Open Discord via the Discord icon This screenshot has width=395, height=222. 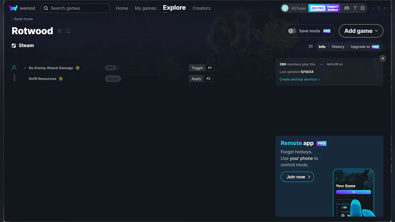[x=347, y=8]
